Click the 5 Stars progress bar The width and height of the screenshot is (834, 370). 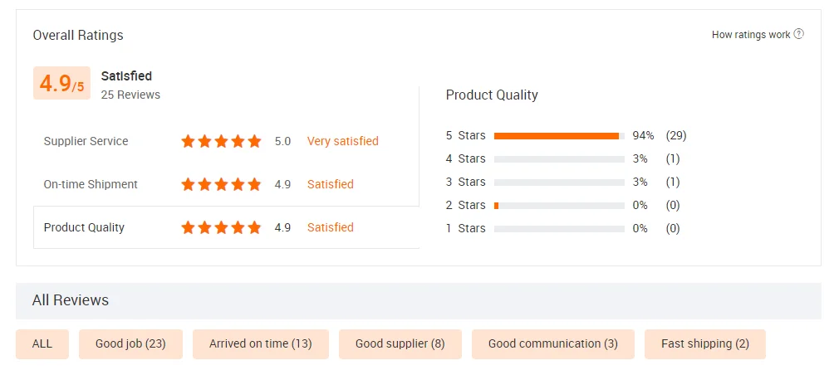(x=559, y=136)
